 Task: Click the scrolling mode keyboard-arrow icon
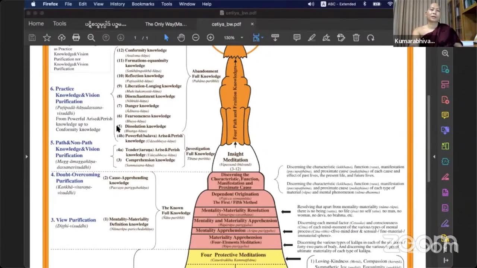(275, 38)
